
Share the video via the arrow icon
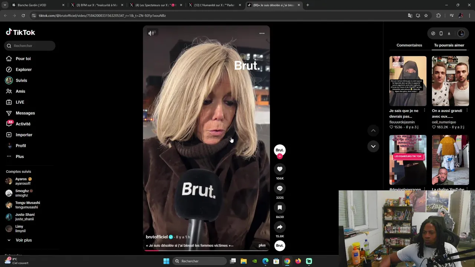280,227
